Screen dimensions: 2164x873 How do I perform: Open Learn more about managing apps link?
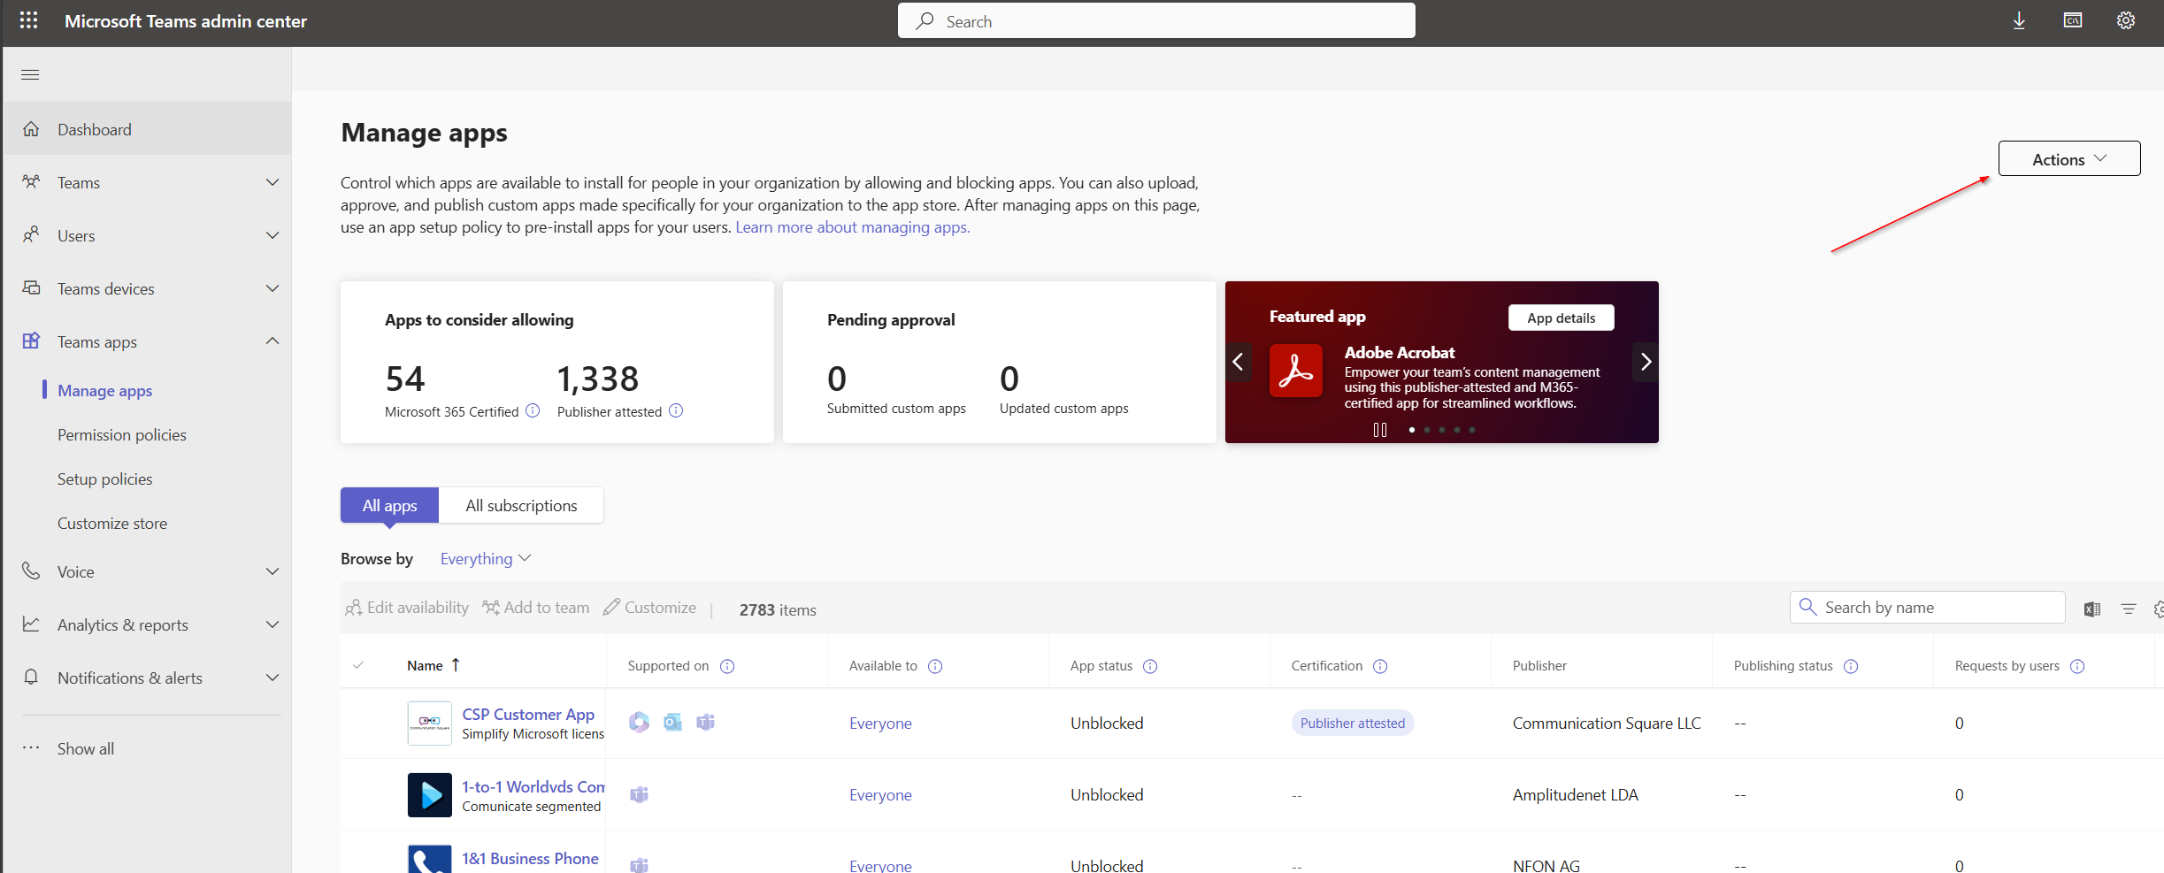tap(853, 227)
